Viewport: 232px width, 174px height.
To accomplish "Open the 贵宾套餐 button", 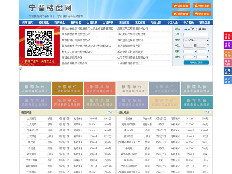I will click(x=181, y=14).
